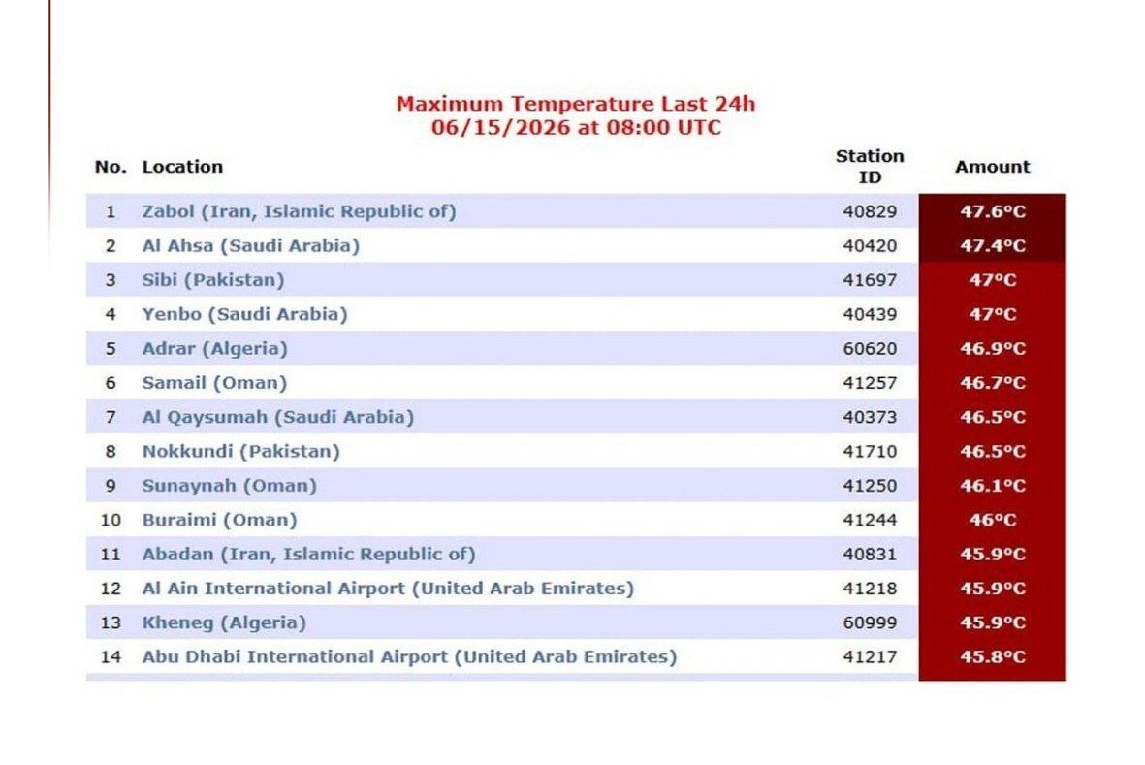
Task: Open the Zabol (Iran) location link
Action: [x=299, y=211]
